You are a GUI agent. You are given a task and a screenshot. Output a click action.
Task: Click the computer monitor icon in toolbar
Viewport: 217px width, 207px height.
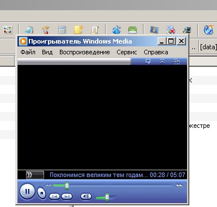[x=187, y=30]
